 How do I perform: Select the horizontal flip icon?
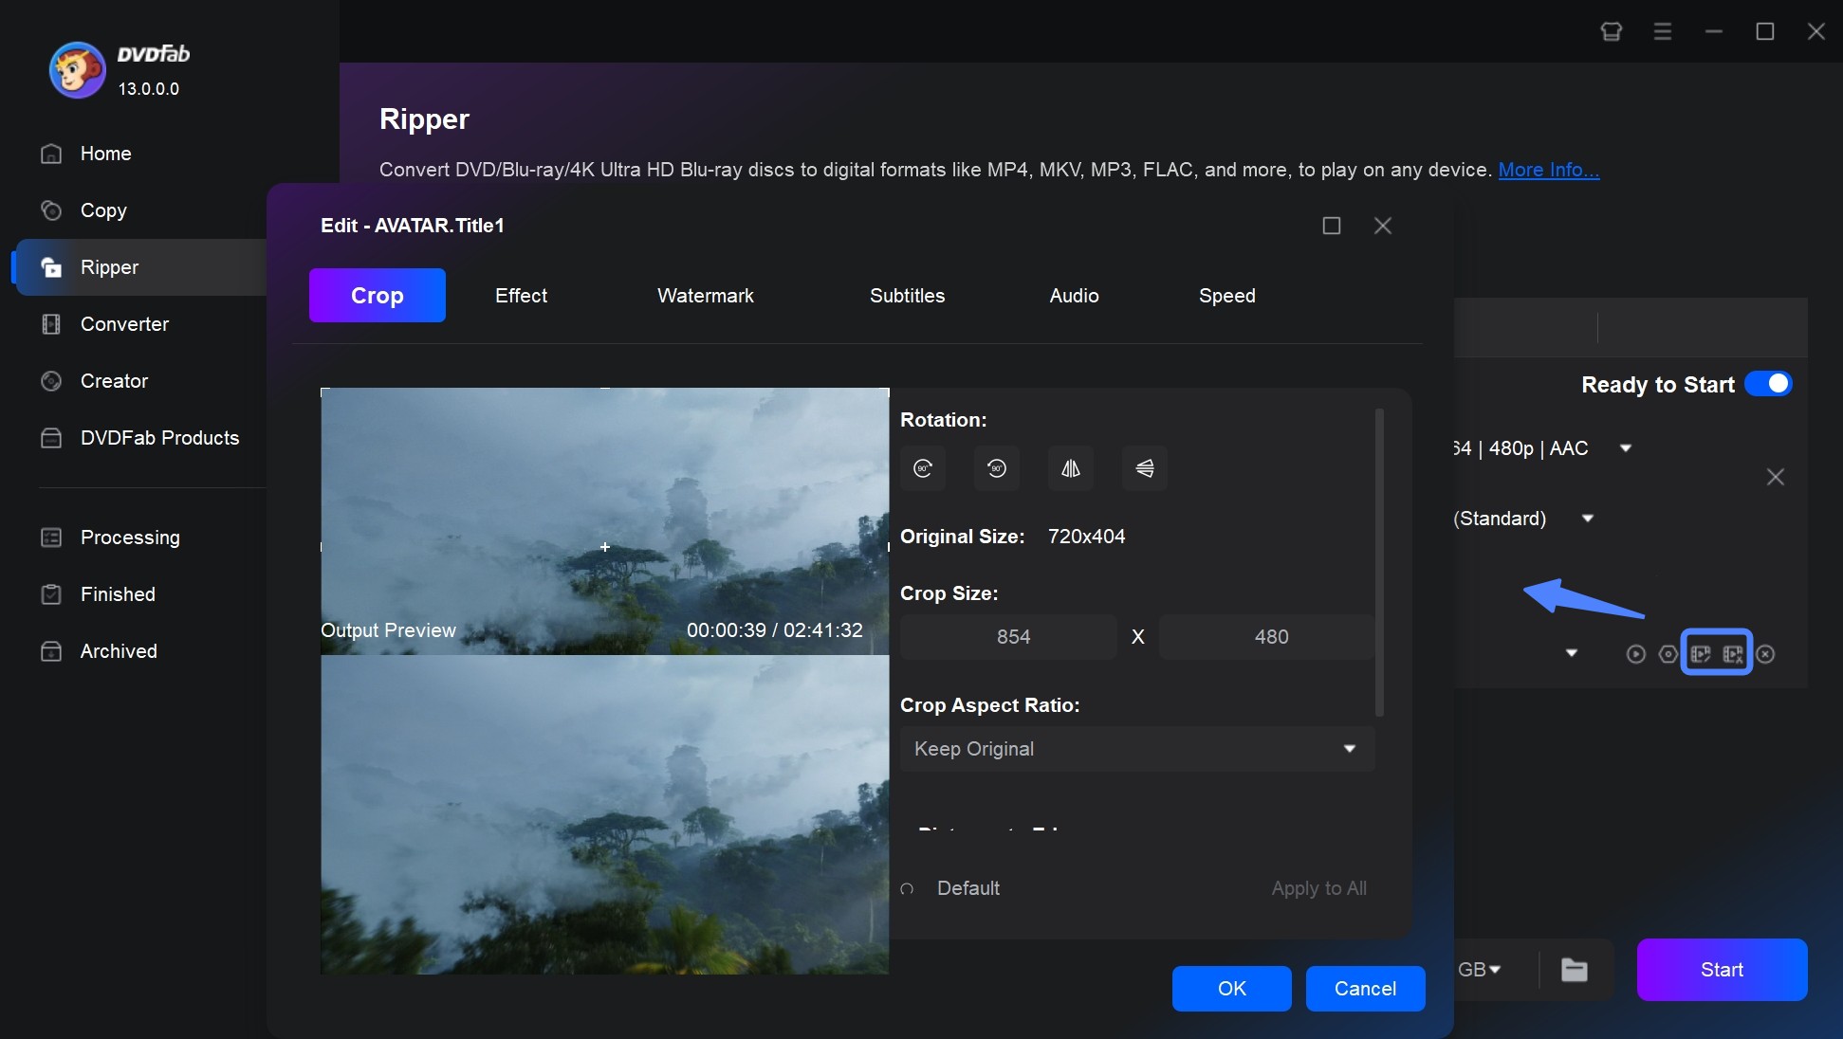(x=1070, y=468)
